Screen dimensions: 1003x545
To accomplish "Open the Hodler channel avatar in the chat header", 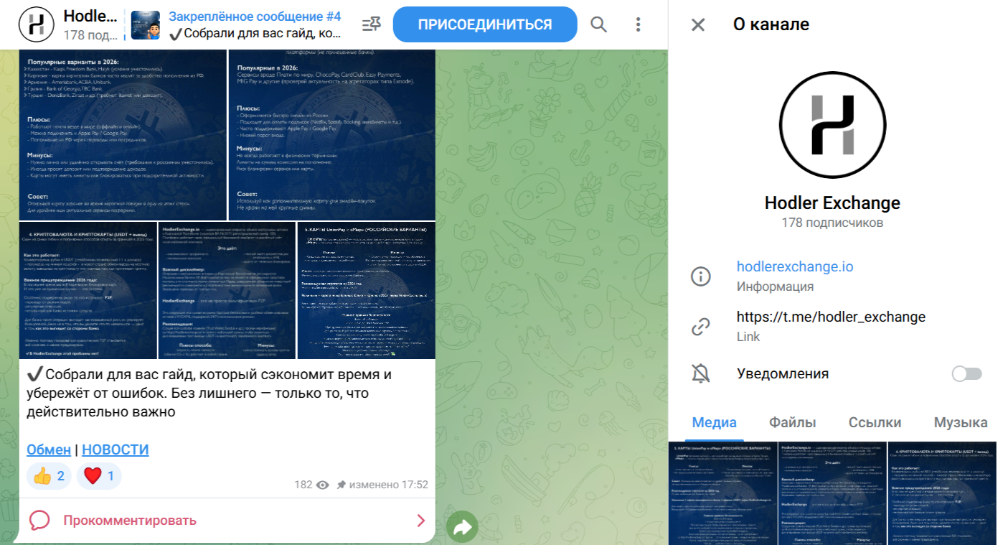I will (37, 25).
